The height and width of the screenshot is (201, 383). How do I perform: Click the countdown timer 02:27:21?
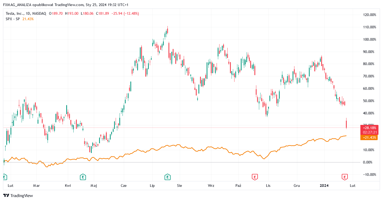tap(370, 132)
